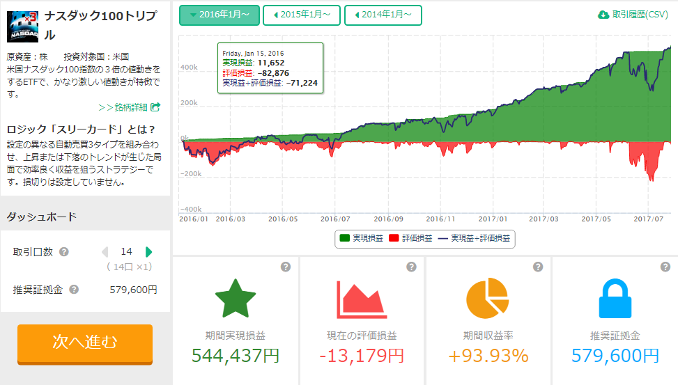Click the blue 579,600円 margin value
Image resolution: width=678 pixels, height=385 pixels.
coord(615,356)
